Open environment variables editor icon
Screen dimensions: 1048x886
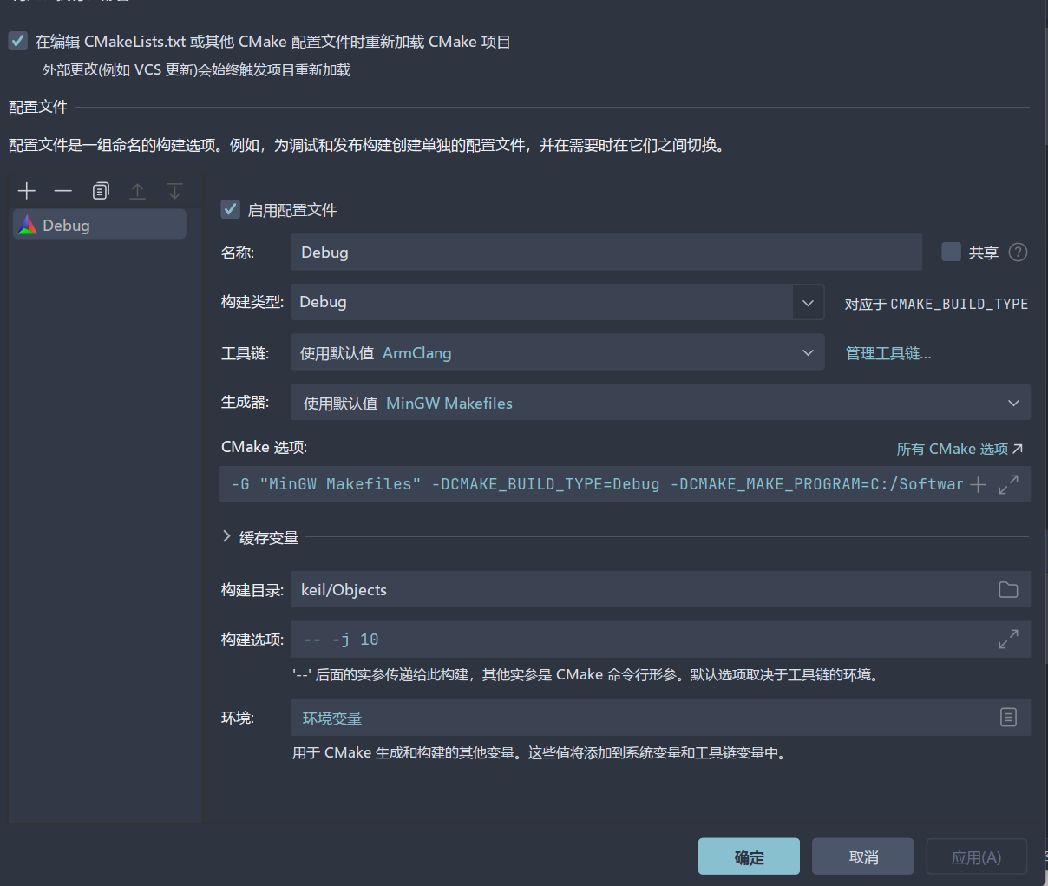[1008, 718]
